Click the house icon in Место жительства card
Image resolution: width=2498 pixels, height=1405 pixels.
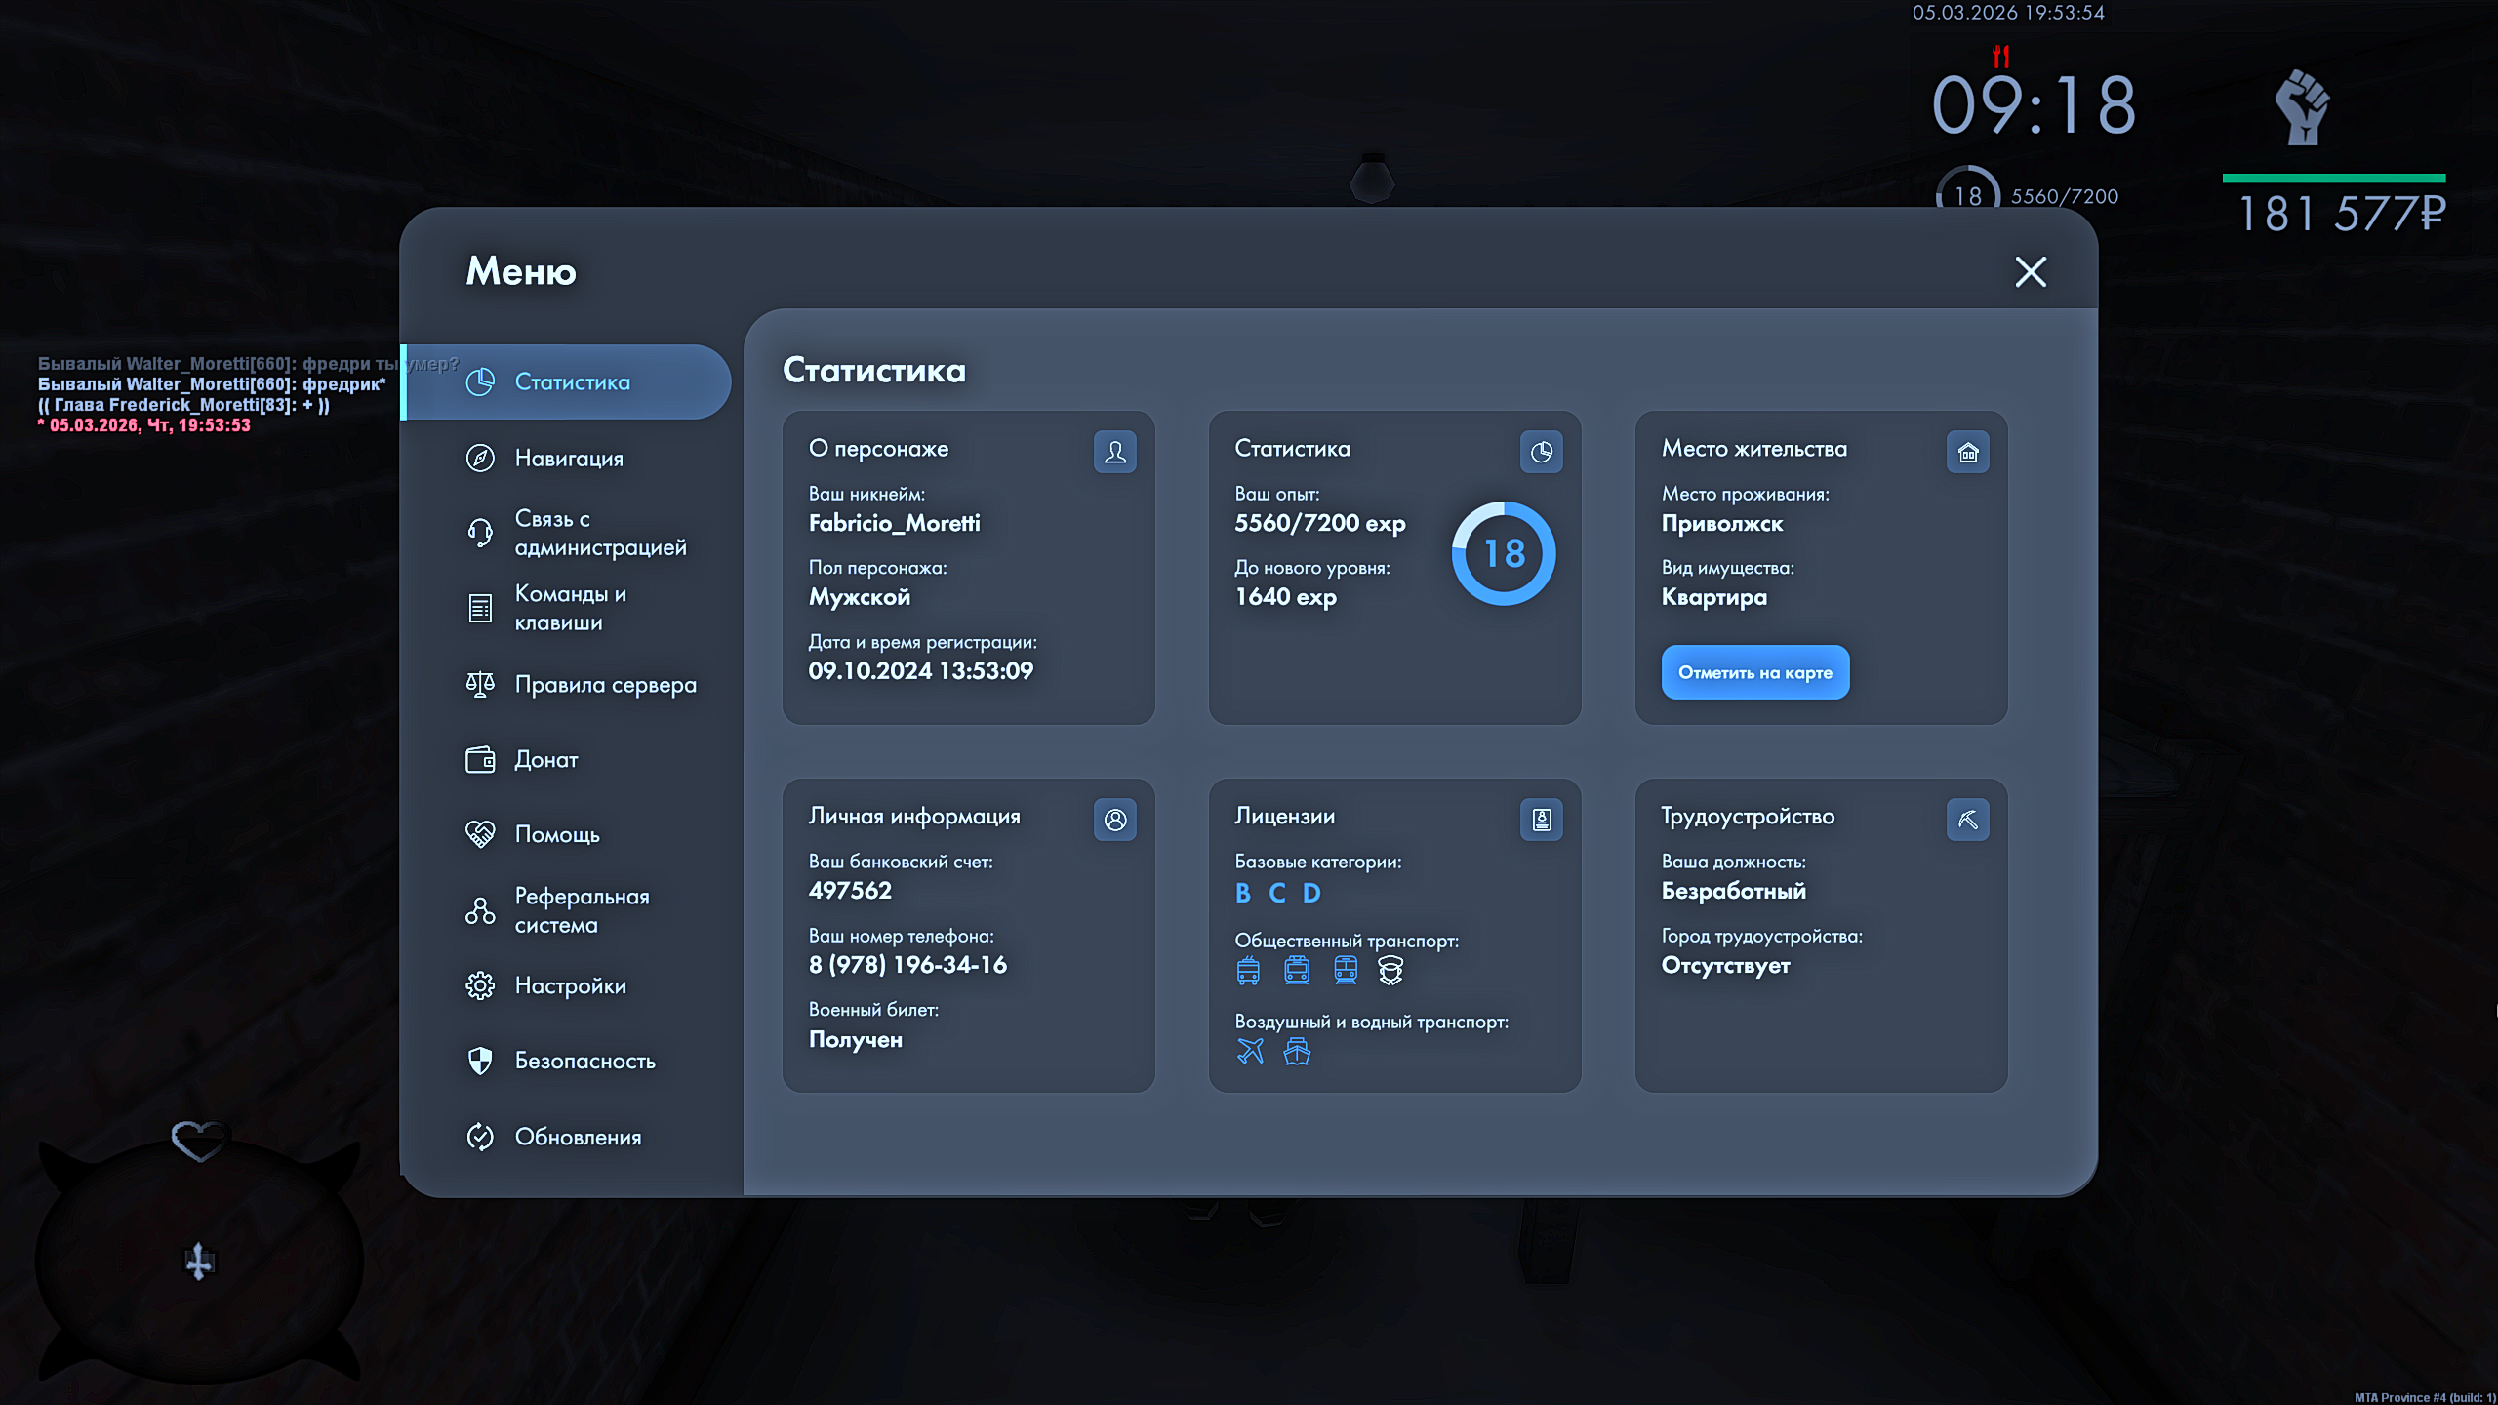1967,452
